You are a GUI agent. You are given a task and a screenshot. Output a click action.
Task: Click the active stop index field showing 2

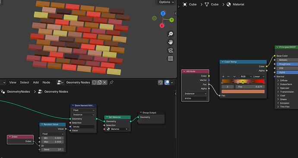point(228,87)
